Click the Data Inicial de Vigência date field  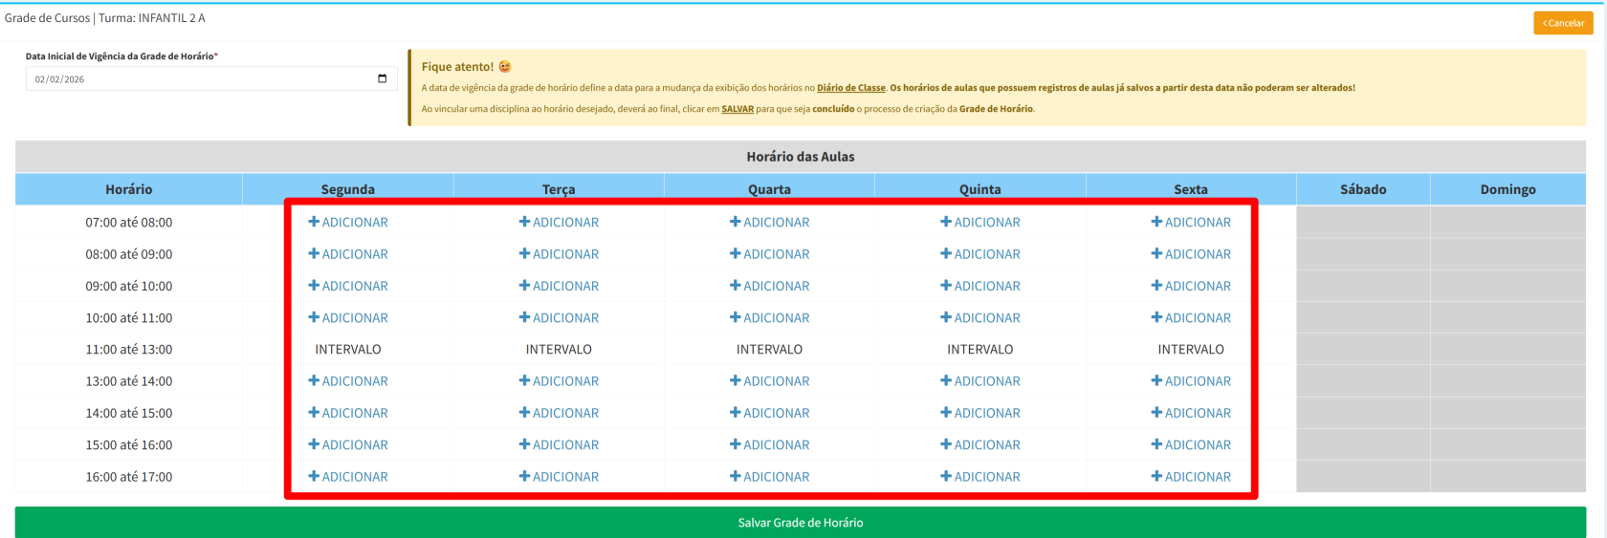[x=201, y=78]
